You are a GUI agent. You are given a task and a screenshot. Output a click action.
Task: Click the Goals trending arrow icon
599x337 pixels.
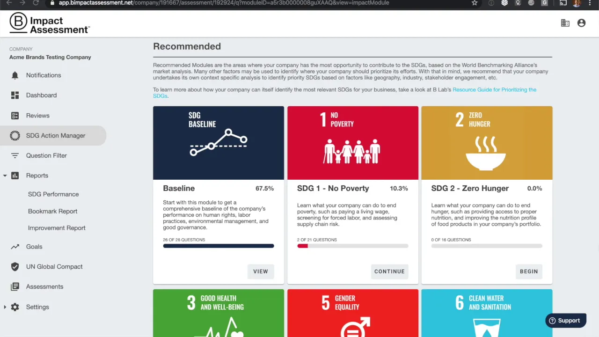coord(15,247)
